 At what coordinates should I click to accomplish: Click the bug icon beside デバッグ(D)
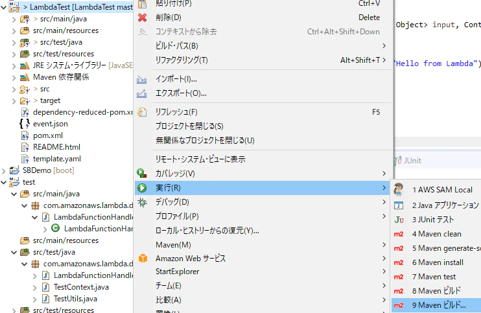tap(142, 202)
